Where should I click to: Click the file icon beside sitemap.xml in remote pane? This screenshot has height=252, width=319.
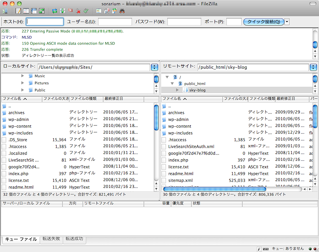164,180
